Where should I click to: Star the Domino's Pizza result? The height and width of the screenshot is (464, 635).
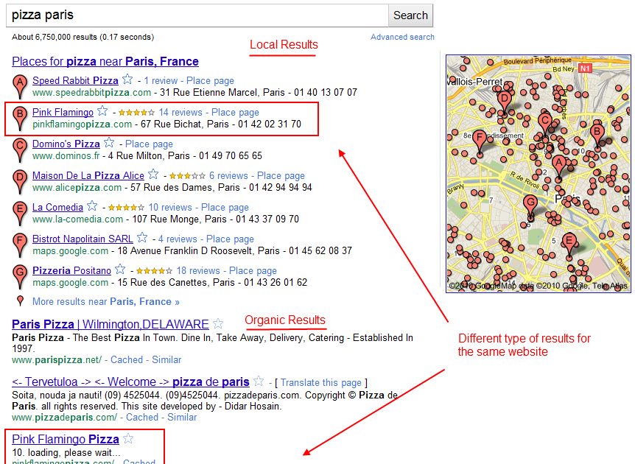point(109,143)
